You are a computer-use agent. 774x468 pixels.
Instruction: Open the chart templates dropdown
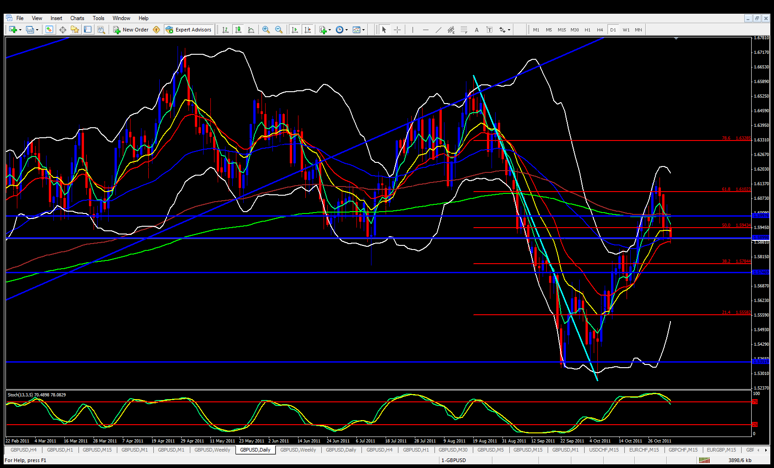[x=363, y=30]
